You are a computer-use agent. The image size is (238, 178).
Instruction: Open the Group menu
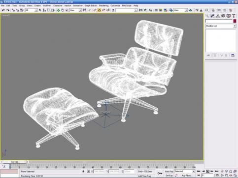click(22, 5)
